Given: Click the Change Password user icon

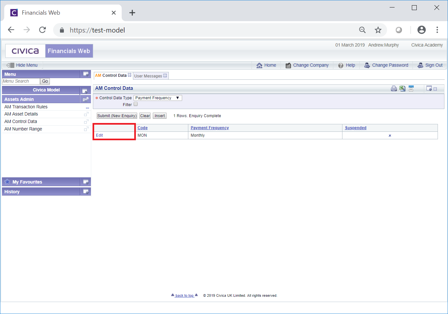Looking at the screenshot, I should pos(367,65).
